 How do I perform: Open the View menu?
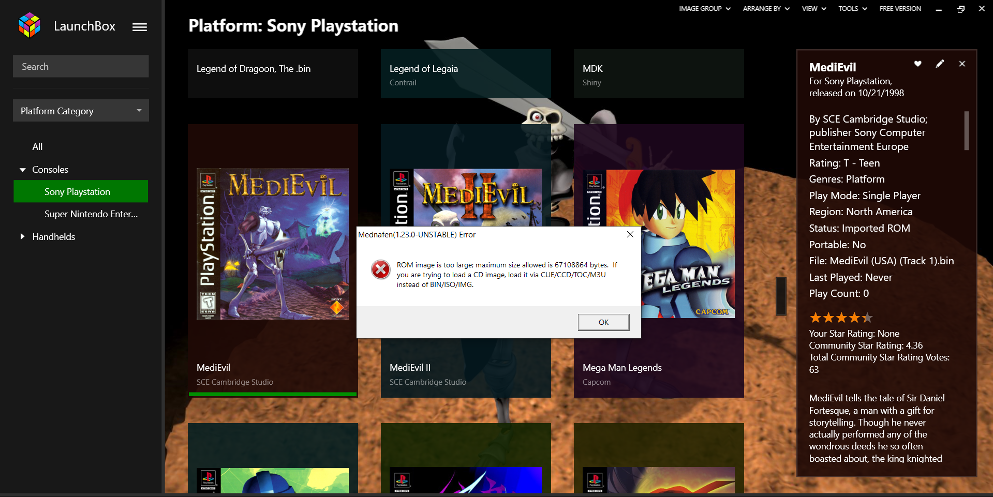(x=814, y=9)
